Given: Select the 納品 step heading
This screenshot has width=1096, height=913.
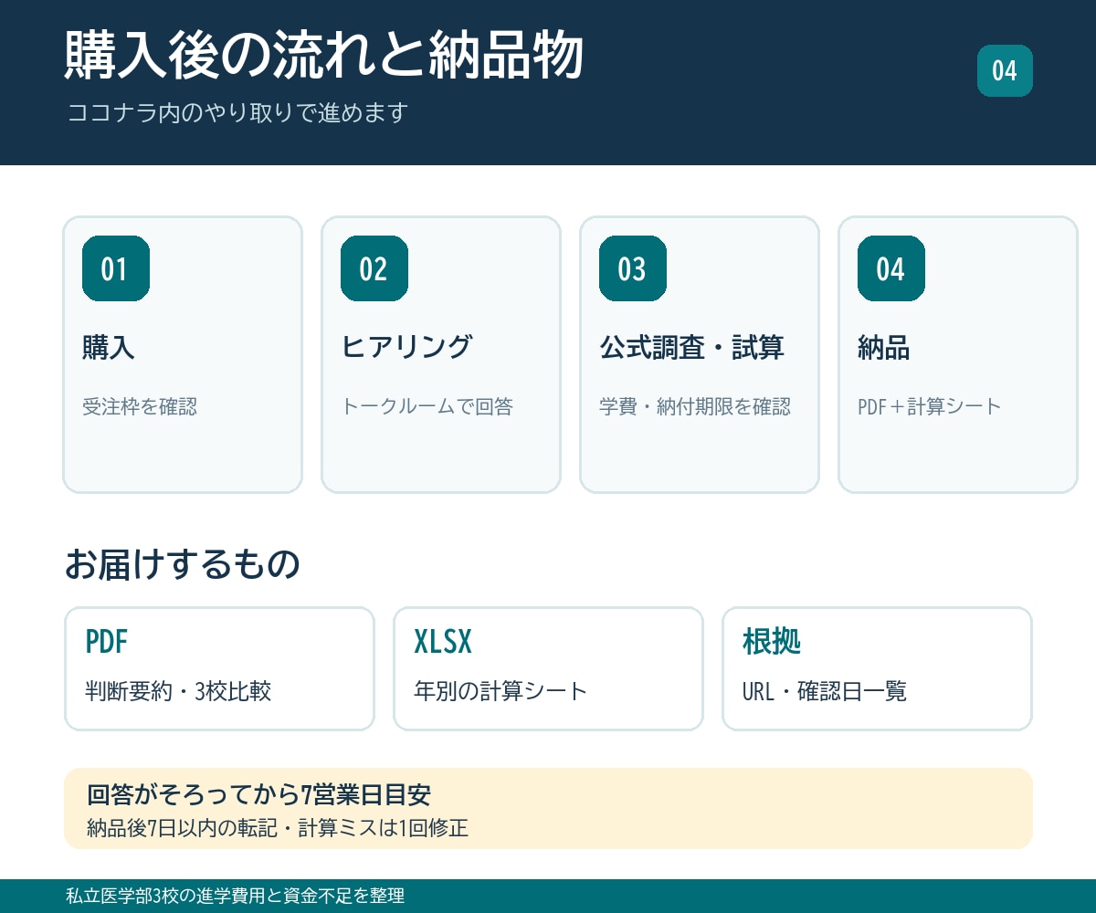Looking at the screenshot, I should (883, 348).
